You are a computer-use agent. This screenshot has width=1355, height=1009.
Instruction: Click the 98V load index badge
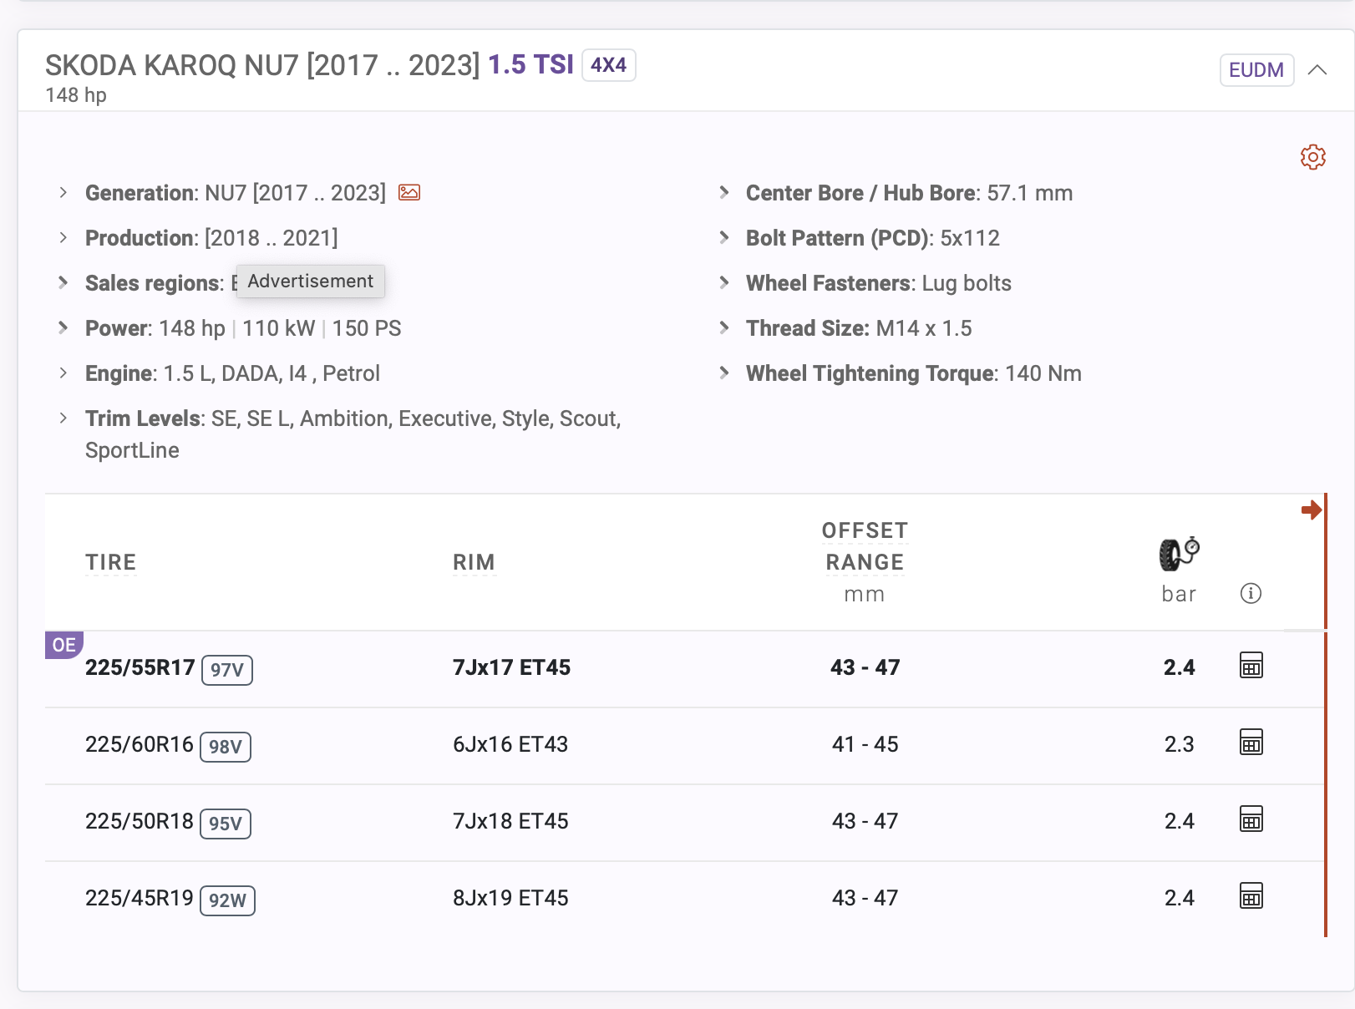coord(226,747)
